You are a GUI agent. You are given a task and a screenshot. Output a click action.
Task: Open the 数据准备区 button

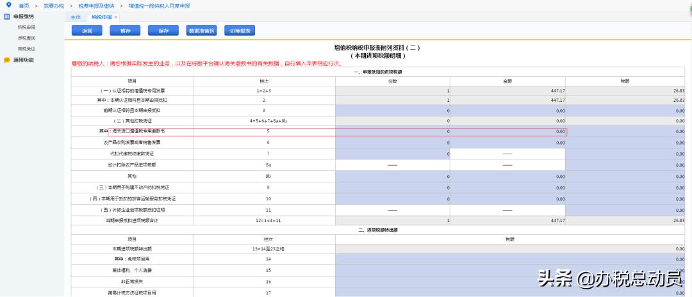(201, 31)
